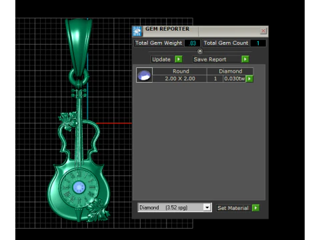Screen dimensions: 320x240
Task: Click the Total Gem Weight value .03
Action: pyautogui.click(x=193, y=43)
